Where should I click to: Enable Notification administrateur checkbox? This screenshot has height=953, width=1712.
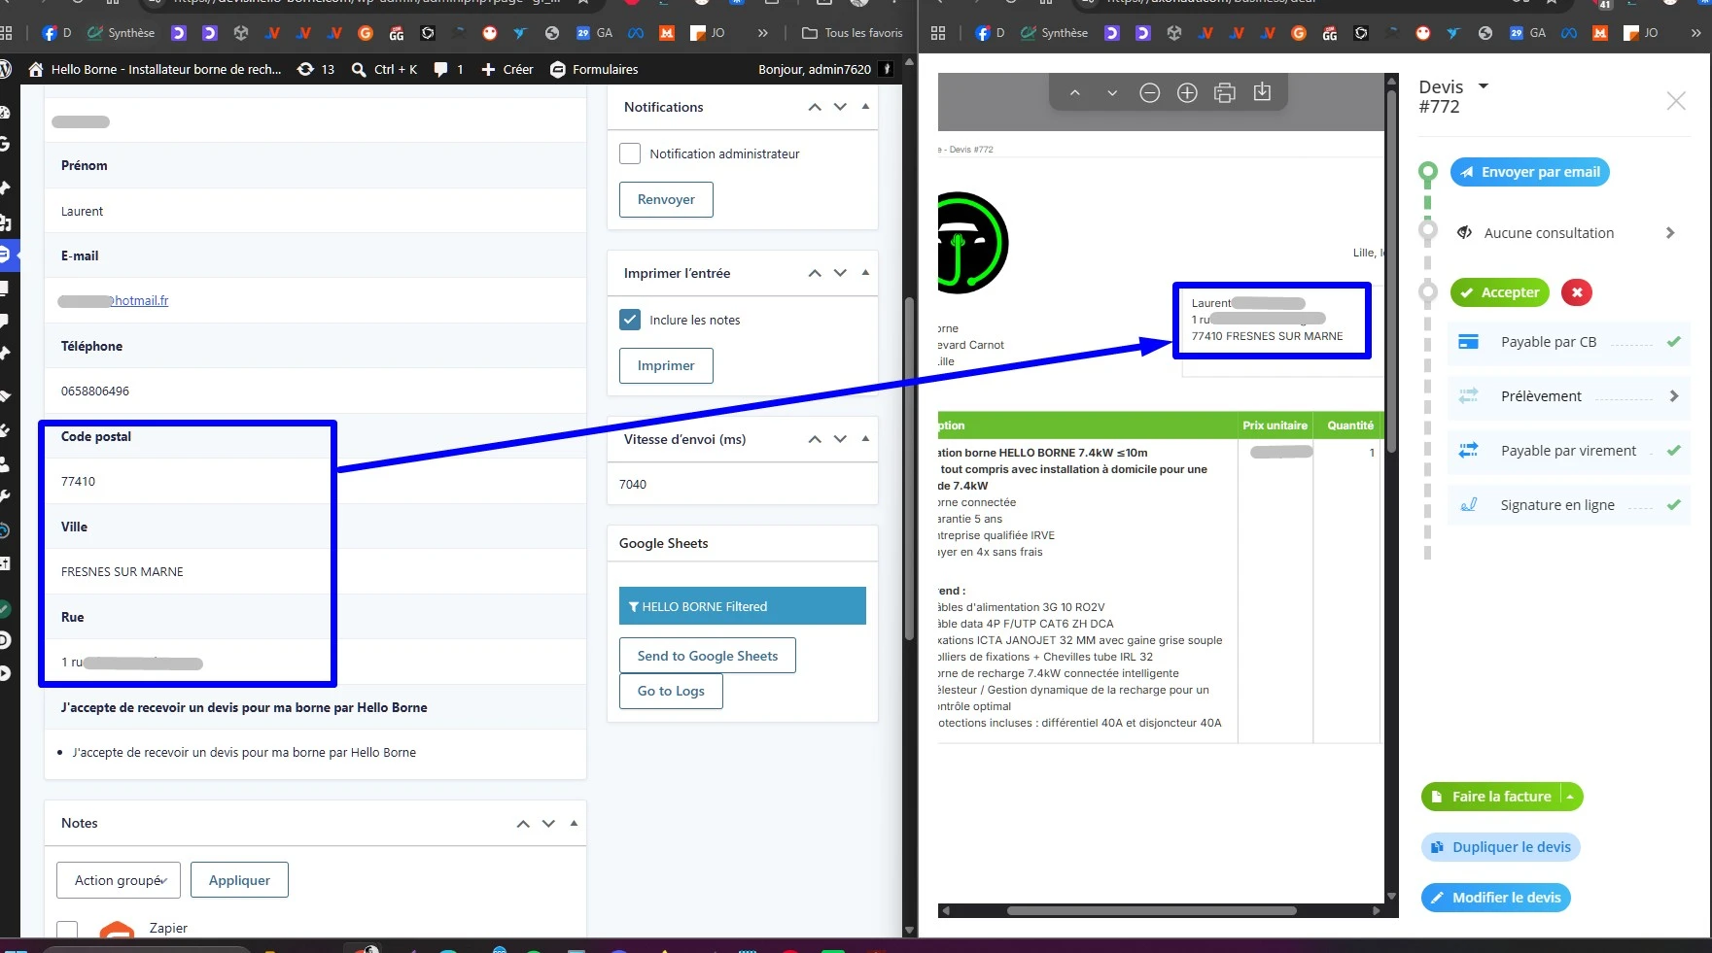[x=630, y=153]
